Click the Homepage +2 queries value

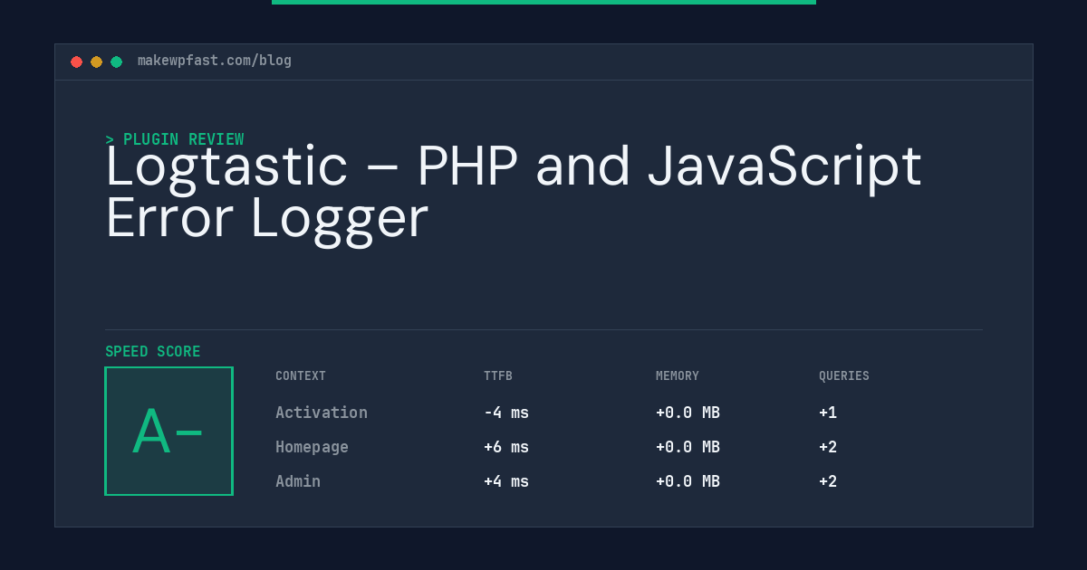tap(828, 447)
